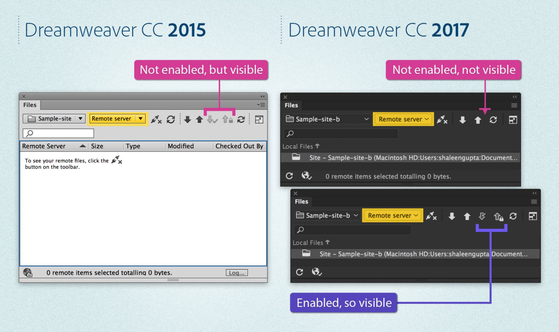
Task: Click the ascending sort triangle on Remote Server column
Action: point(83,146)
